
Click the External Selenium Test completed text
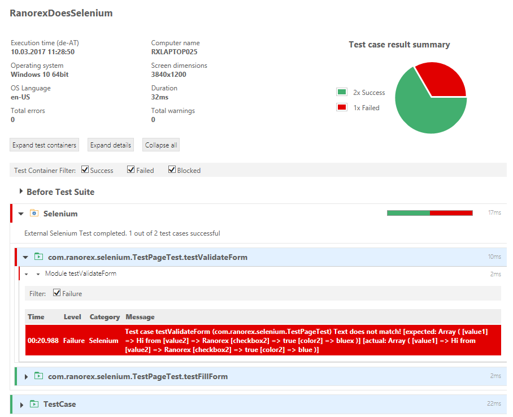[x=122, y=233]
